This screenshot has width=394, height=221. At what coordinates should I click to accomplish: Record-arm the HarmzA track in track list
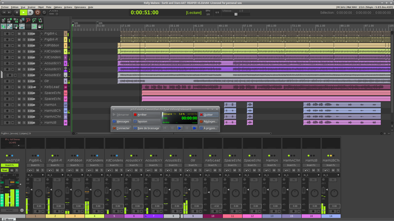[x=7, y=105]
